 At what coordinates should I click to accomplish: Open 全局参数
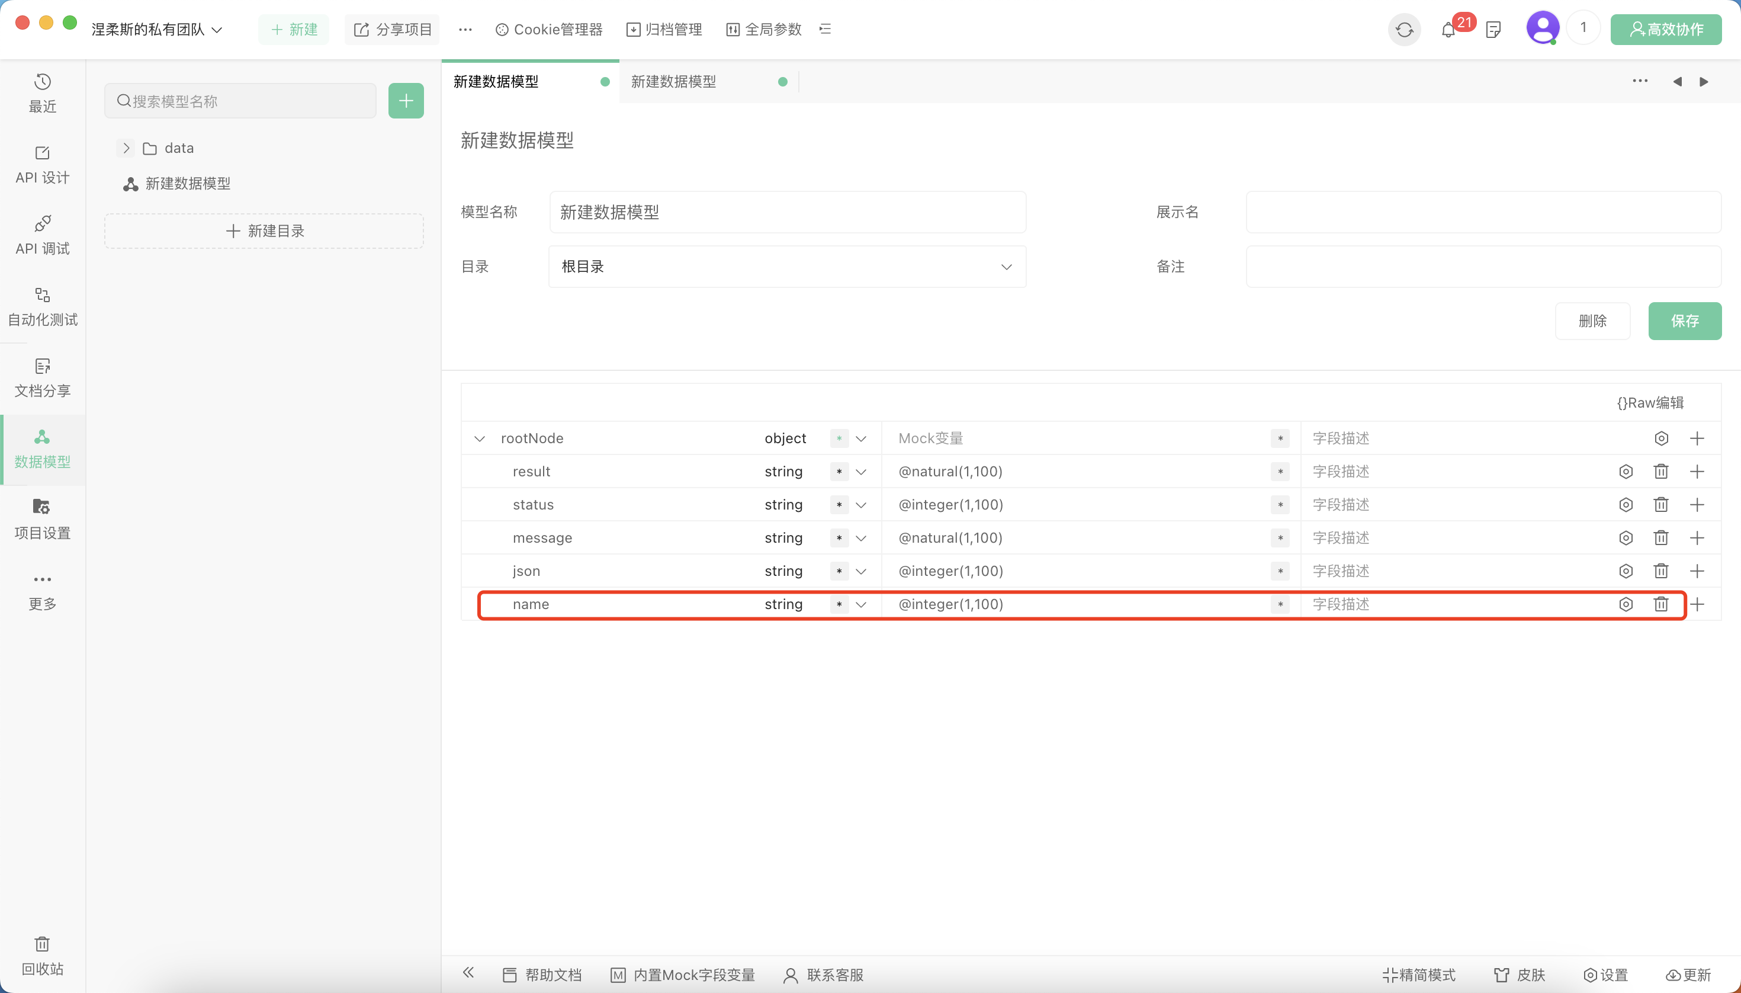(763, 29)
